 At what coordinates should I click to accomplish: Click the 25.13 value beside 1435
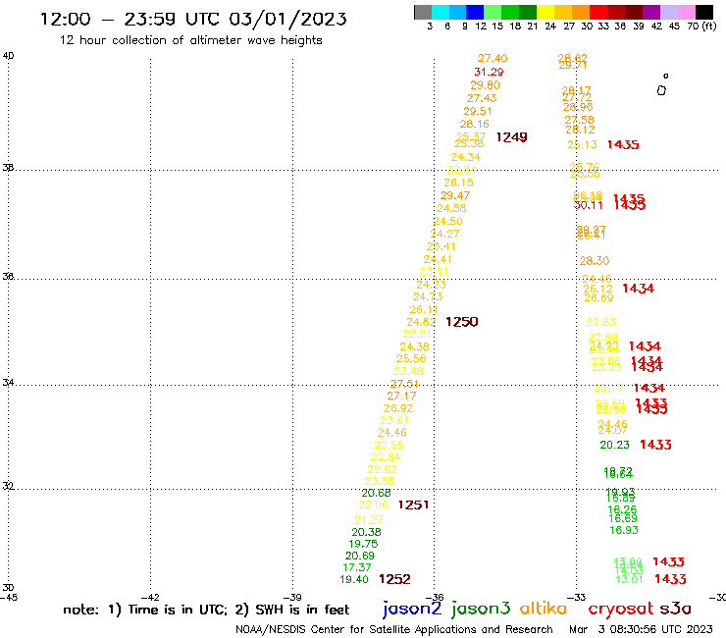pos(583,144)
